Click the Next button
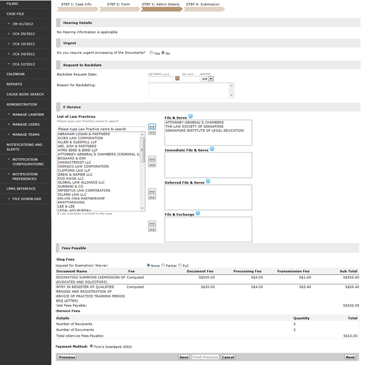The image size is (365, 365). 350,357
